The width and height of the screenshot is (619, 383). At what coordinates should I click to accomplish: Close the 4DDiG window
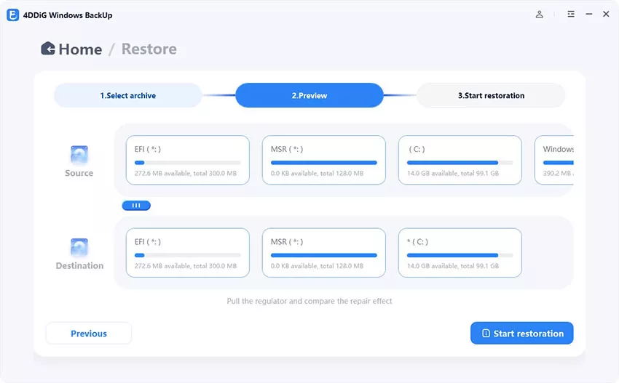(606, 15)
